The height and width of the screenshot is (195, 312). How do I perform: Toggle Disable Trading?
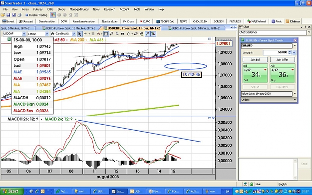pos(36,15)
